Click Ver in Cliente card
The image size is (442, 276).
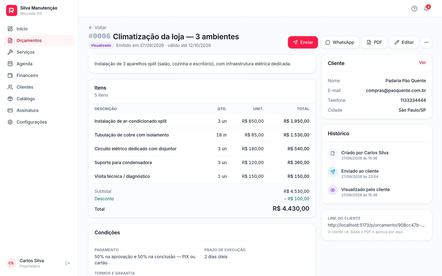[x=422, y=63]
